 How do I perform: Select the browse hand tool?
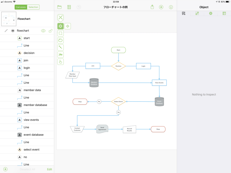[x=61, y=62]
